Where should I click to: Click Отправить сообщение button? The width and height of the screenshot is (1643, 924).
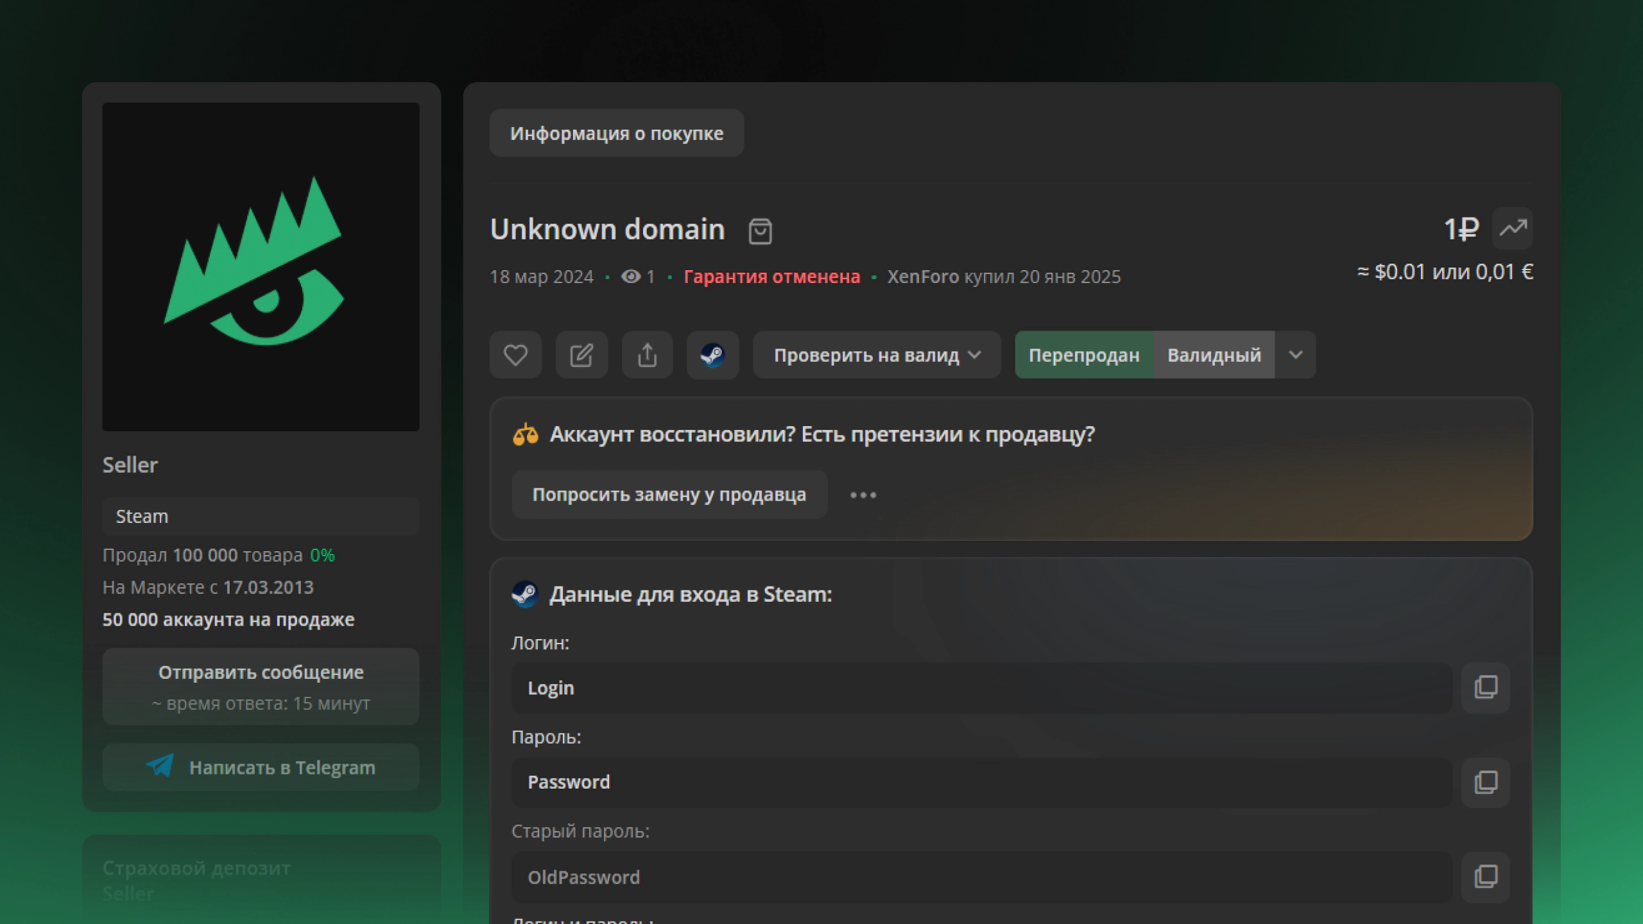tap(261, 687)
